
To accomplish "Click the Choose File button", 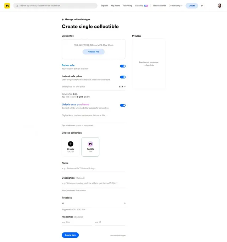I will (x=94, y=52).
